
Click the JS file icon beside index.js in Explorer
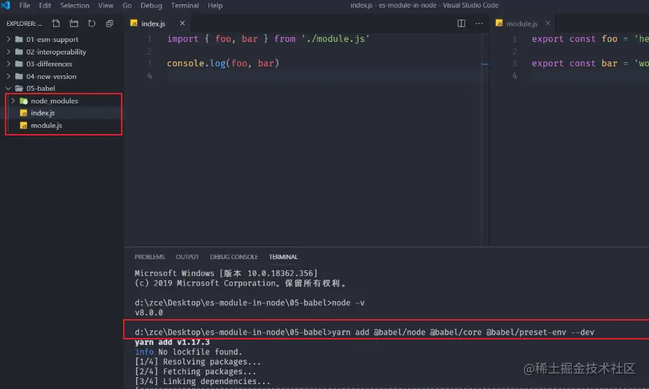[24, 113]
